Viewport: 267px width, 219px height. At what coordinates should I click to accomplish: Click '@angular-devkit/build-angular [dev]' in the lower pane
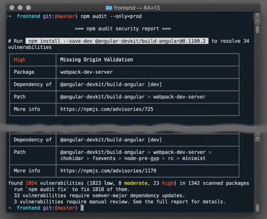(111, 140)
